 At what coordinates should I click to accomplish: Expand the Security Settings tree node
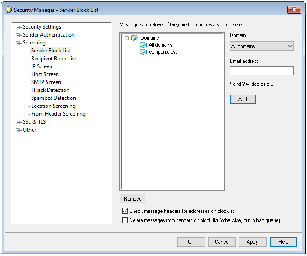(x=18, y=27)
